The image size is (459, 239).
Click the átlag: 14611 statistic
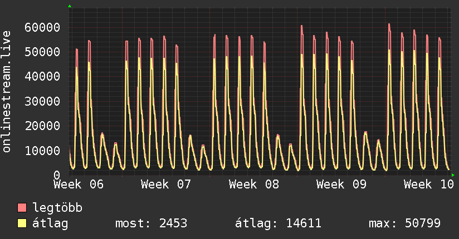click(x=278, y=223)
